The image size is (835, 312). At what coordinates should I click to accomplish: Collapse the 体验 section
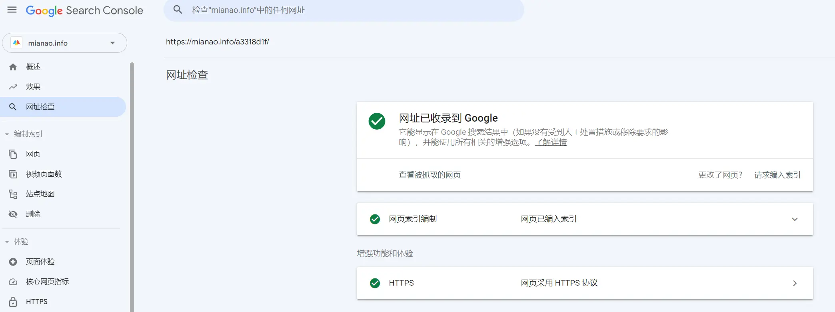click(7, 242)
